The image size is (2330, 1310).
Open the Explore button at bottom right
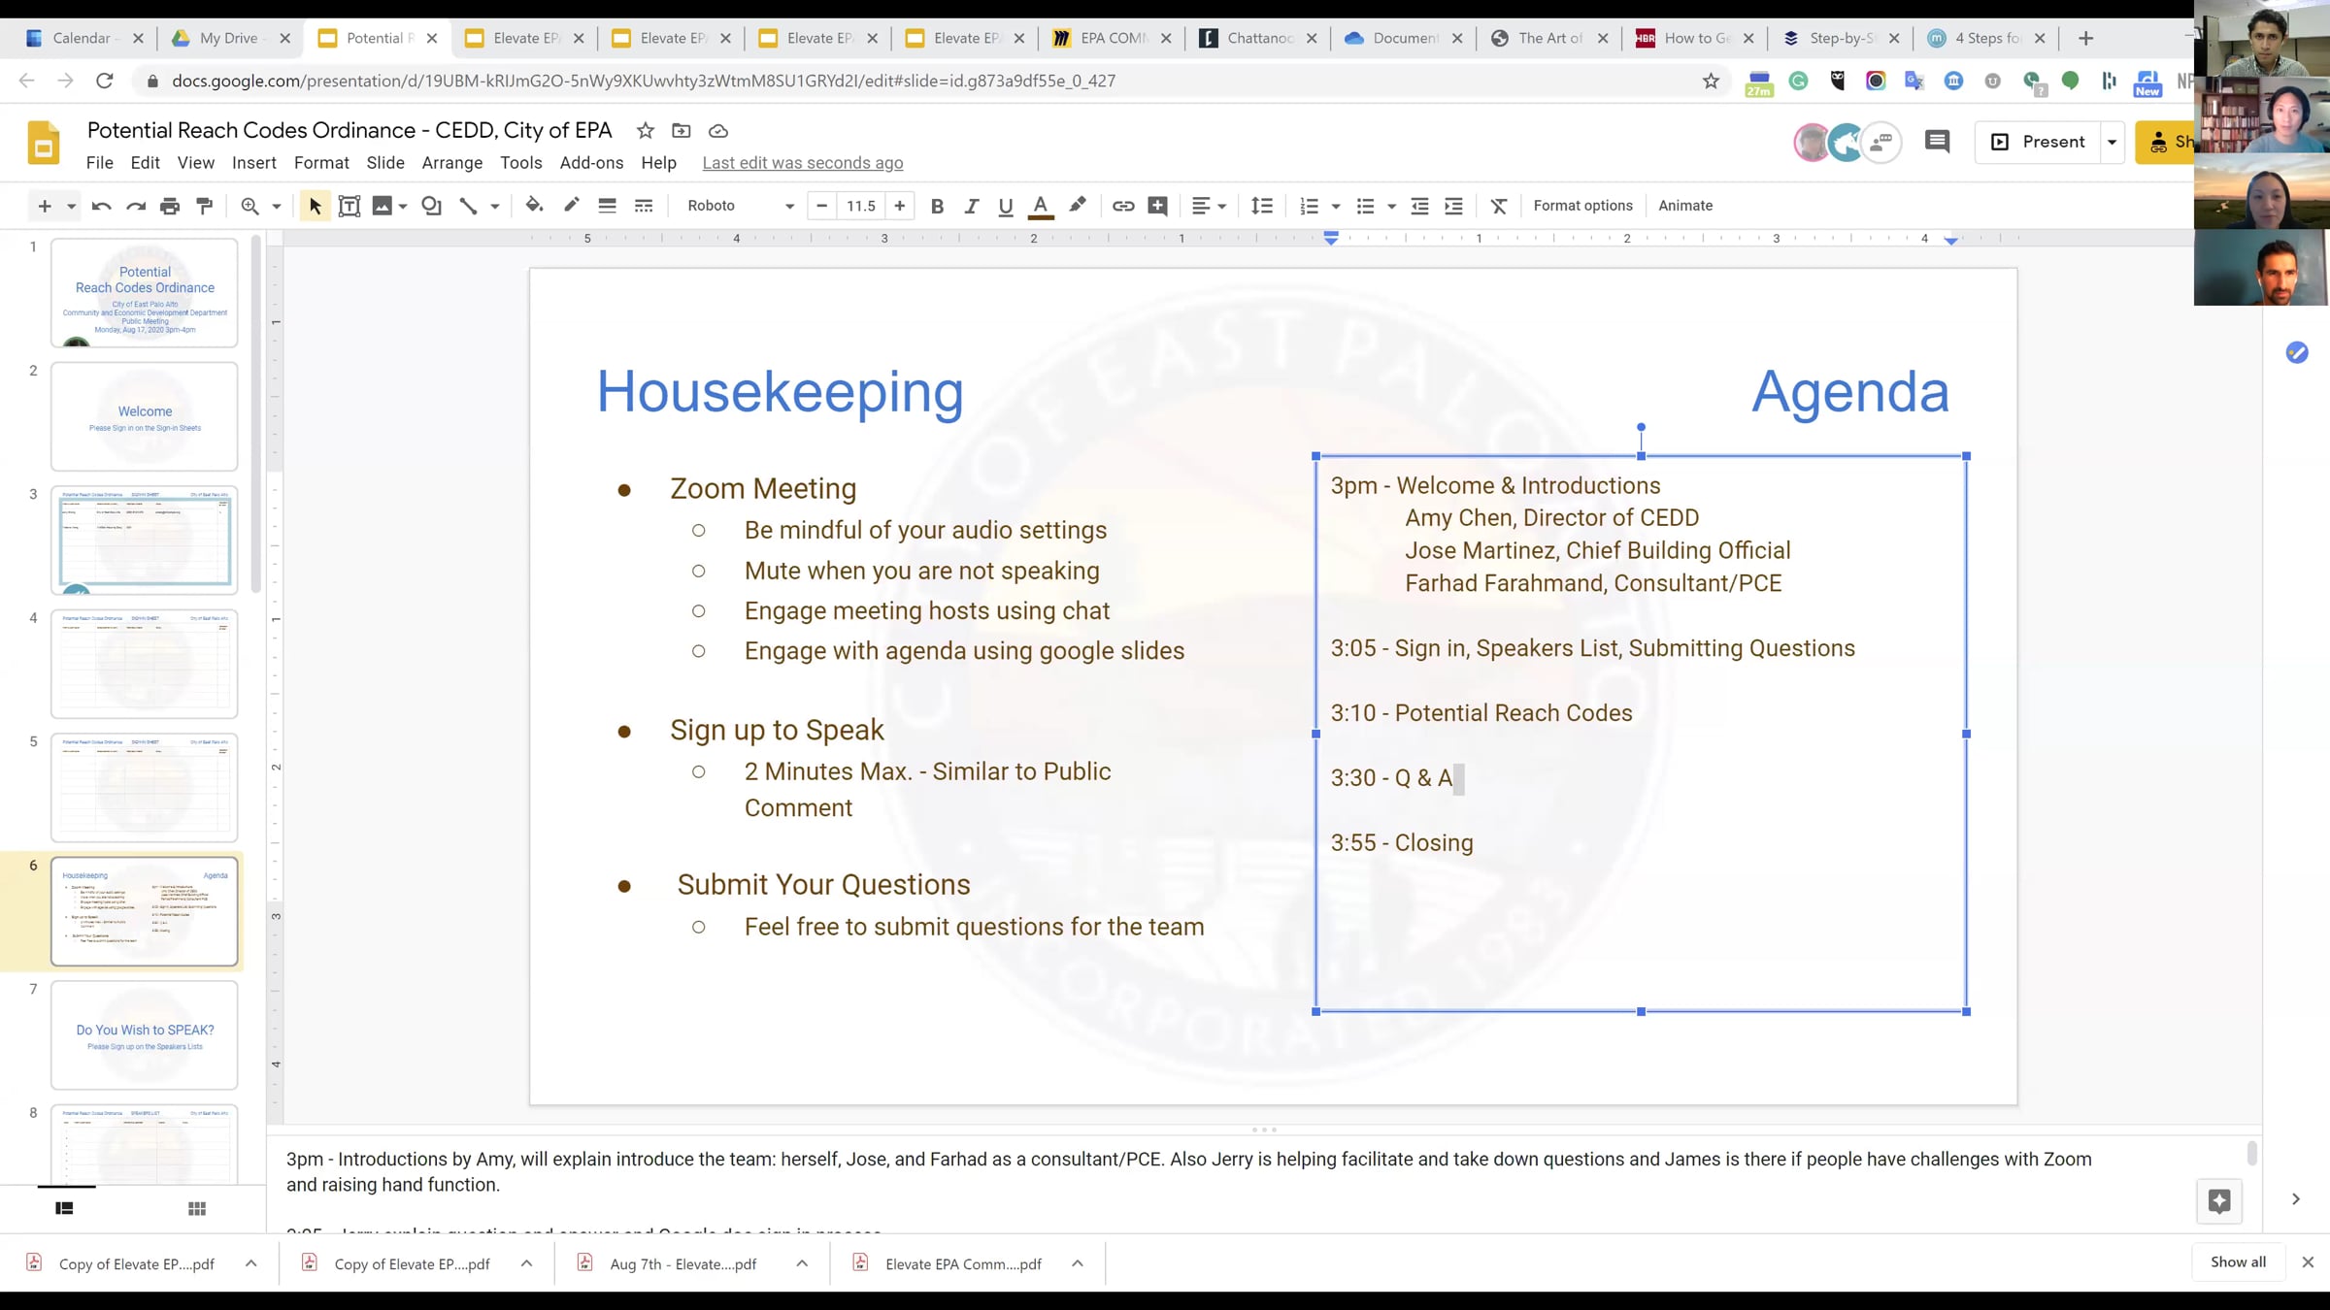tap(2219, 1201)
